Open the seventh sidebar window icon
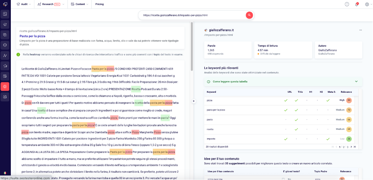The height and width of the screenshot is (180, 373). (5, 76)
